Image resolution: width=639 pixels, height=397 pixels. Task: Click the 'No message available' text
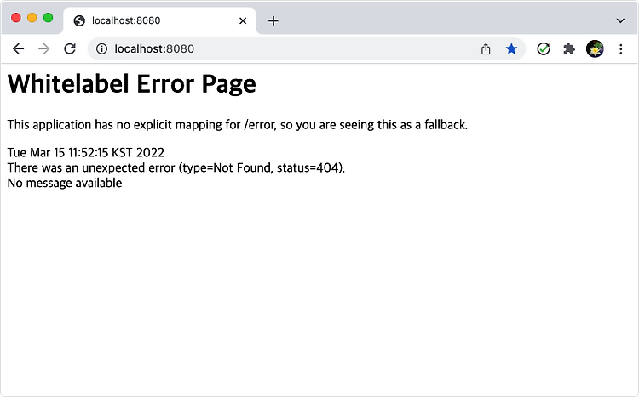pyautogui.click(x=65, y=183)
